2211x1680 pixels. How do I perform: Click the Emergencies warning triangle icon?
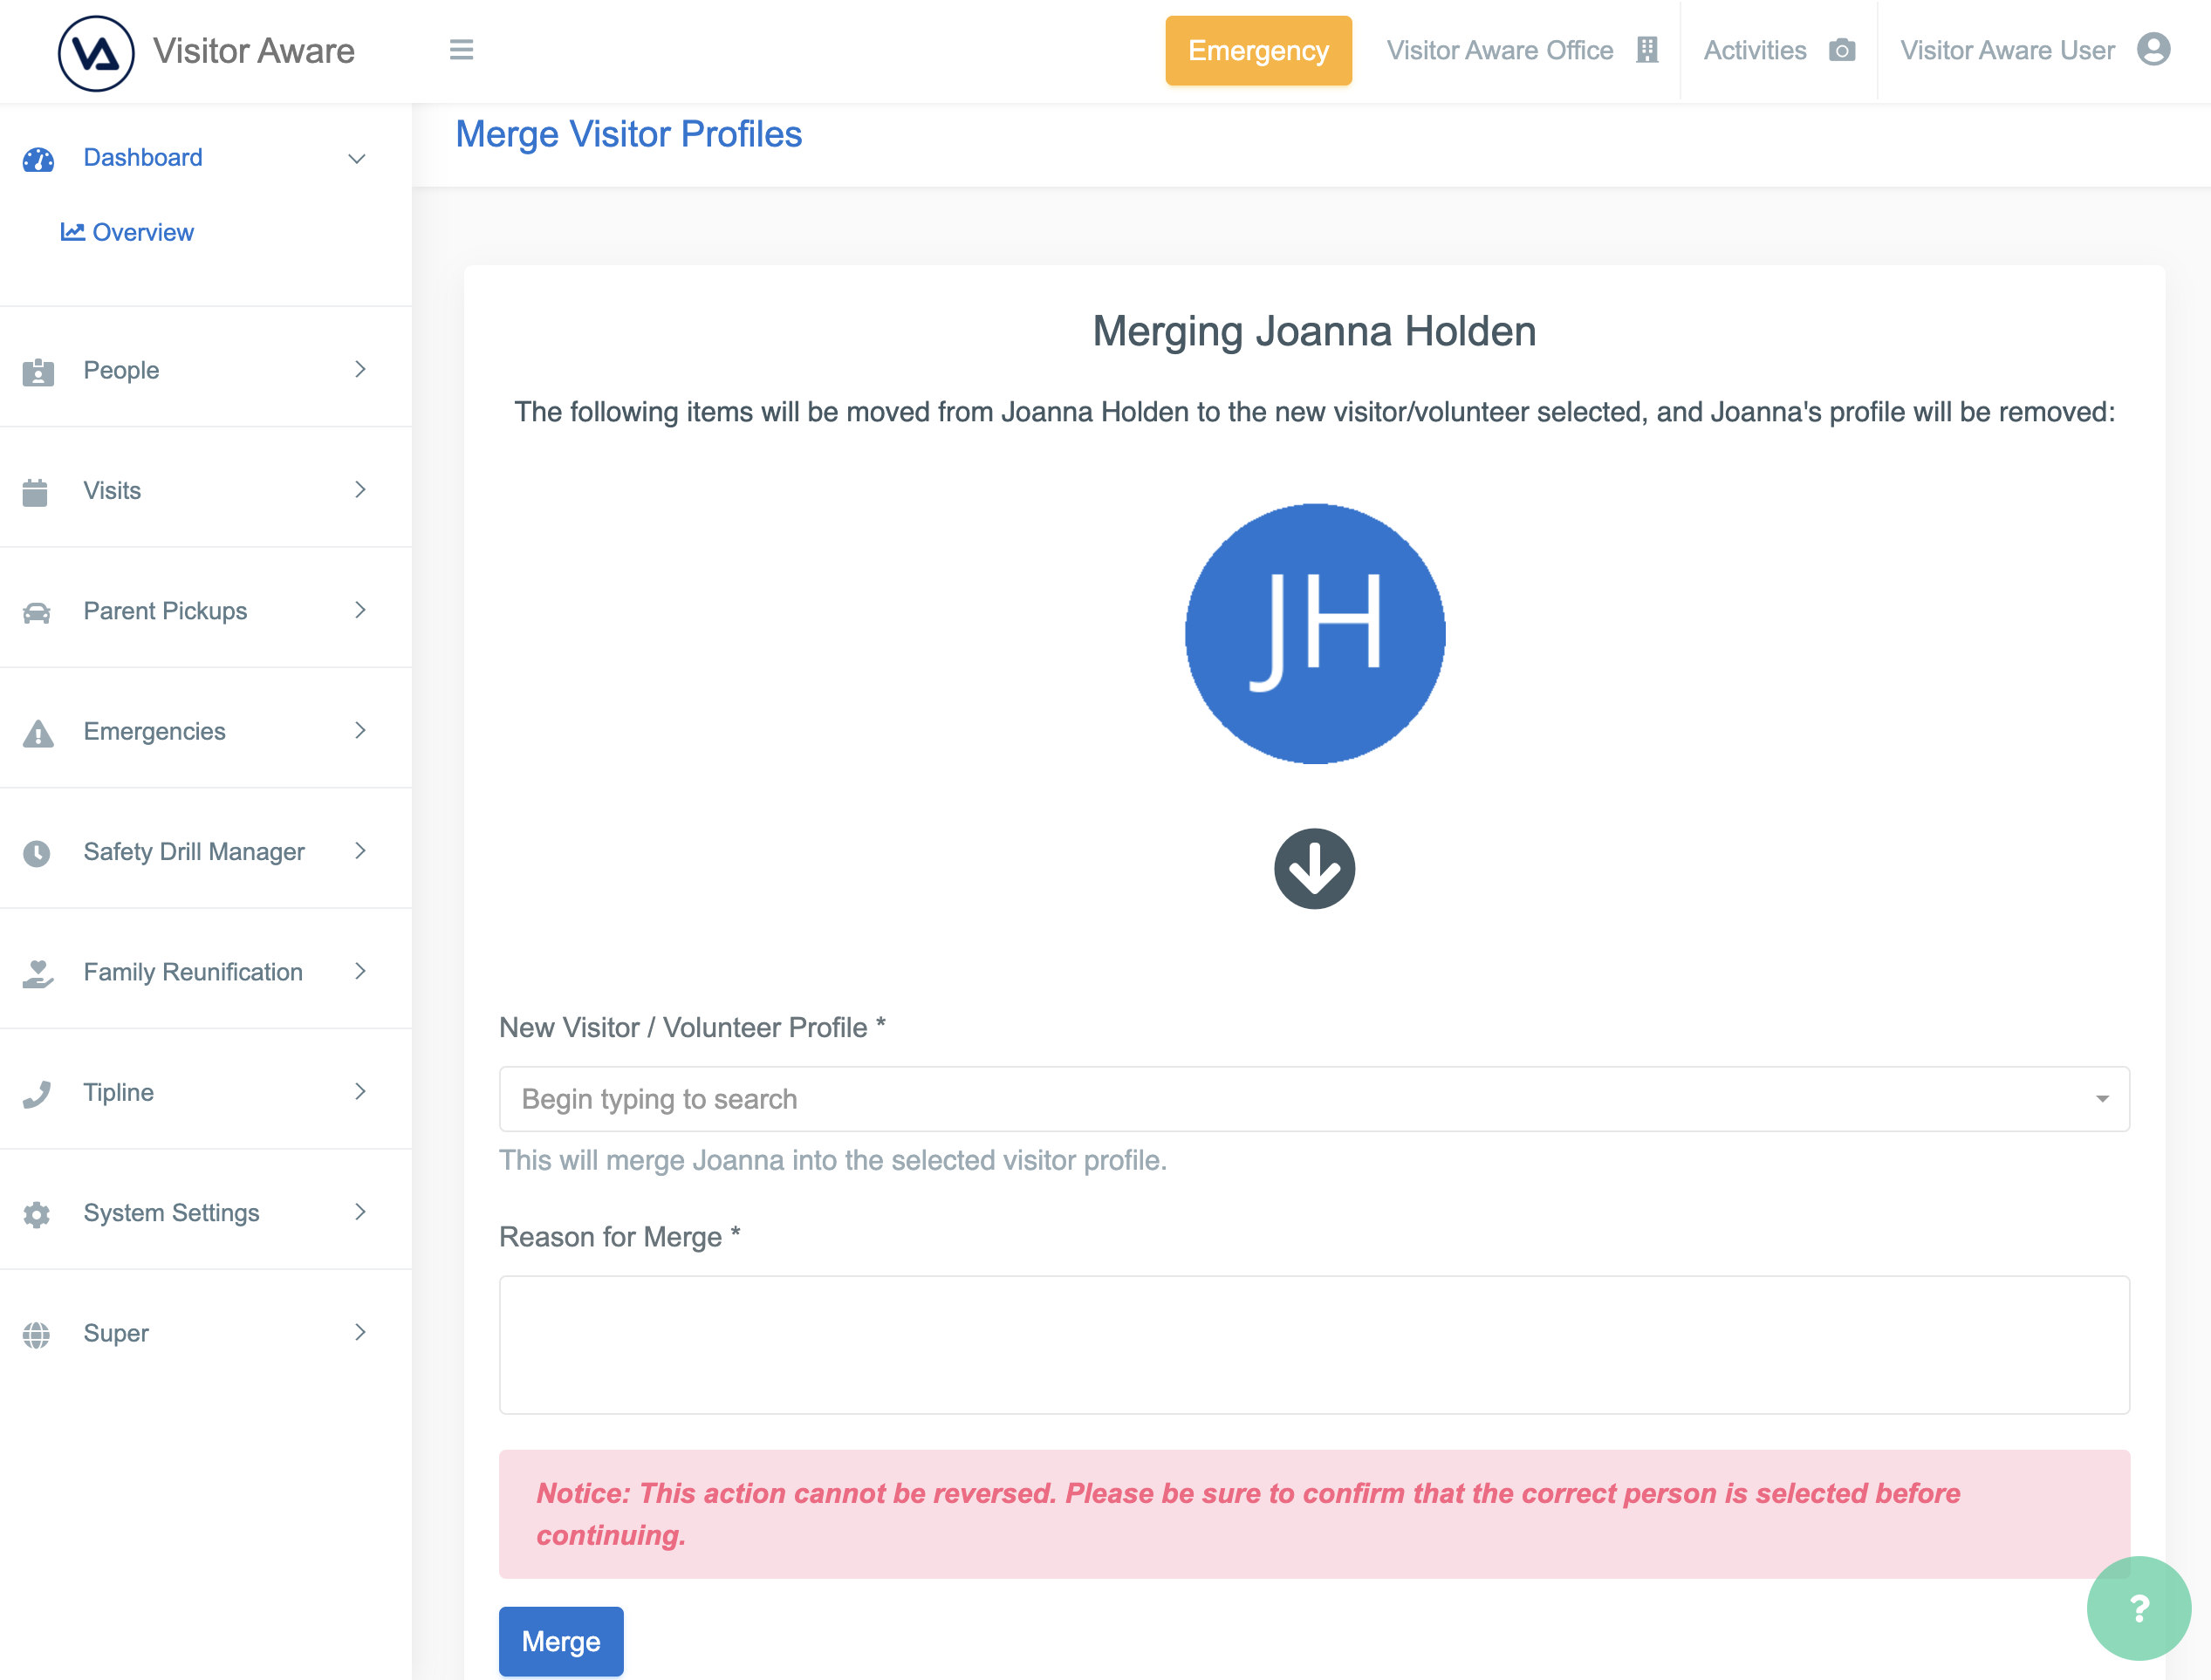coord(38,733)
